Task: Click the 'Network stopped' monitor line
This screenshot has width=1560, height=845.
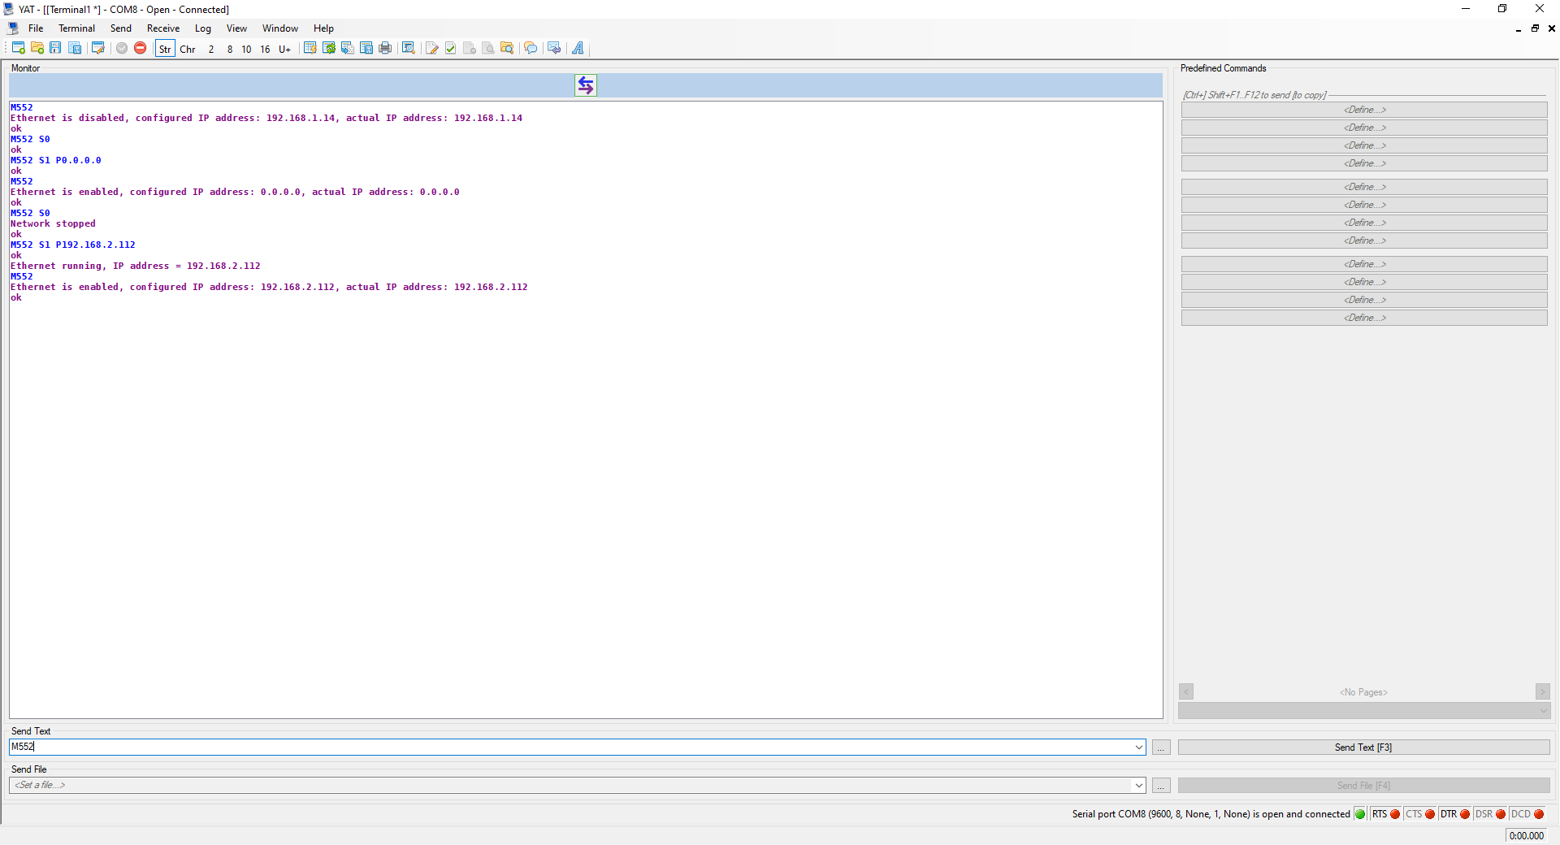Action: (53, 223)
